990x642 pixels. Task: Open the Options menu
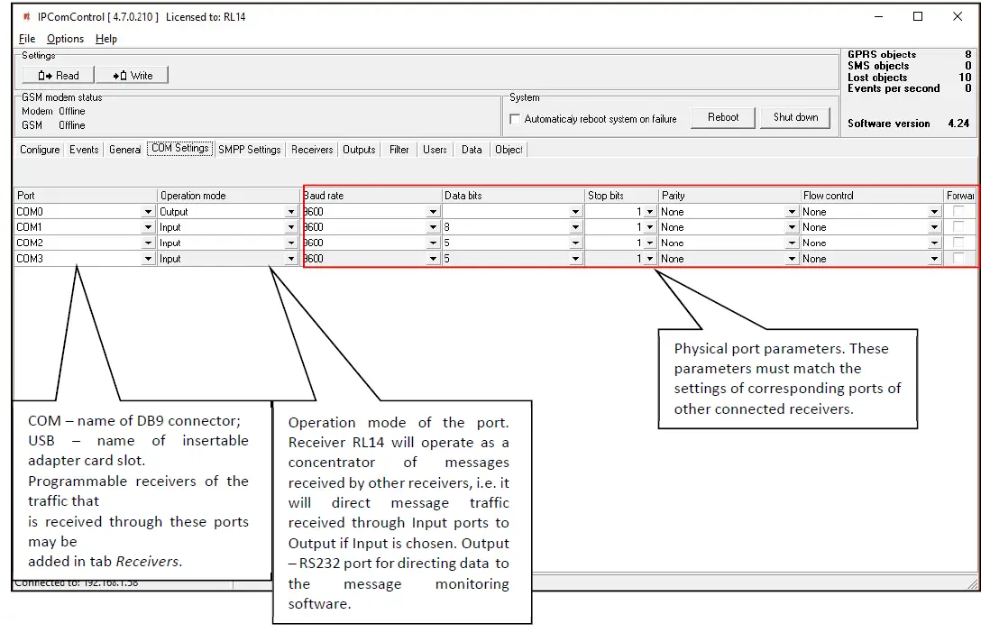(65, 39)
